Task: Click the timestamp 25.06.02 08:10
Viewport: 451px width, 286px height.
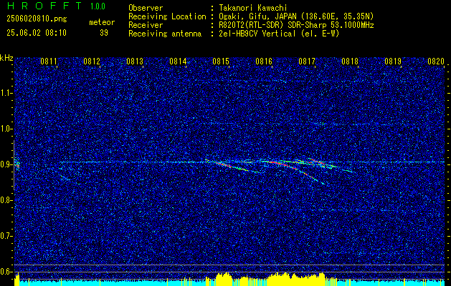Action: tap(37, 33)
